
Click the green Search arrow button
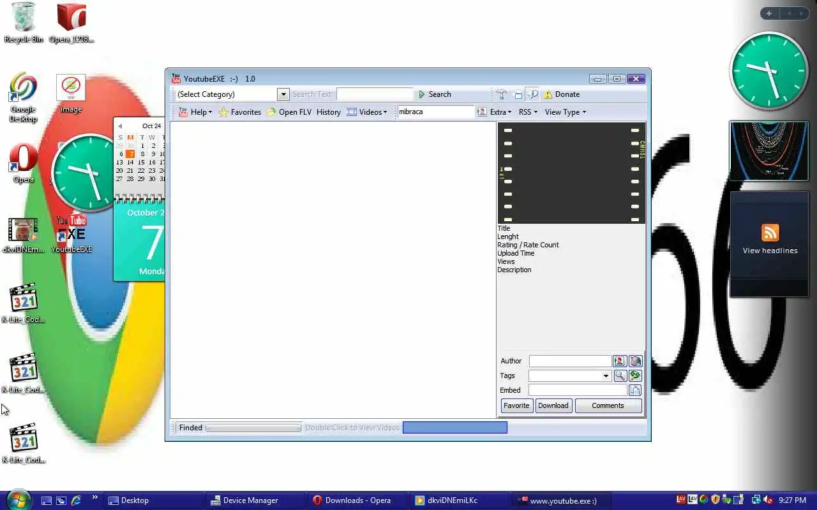coord(435,94)
